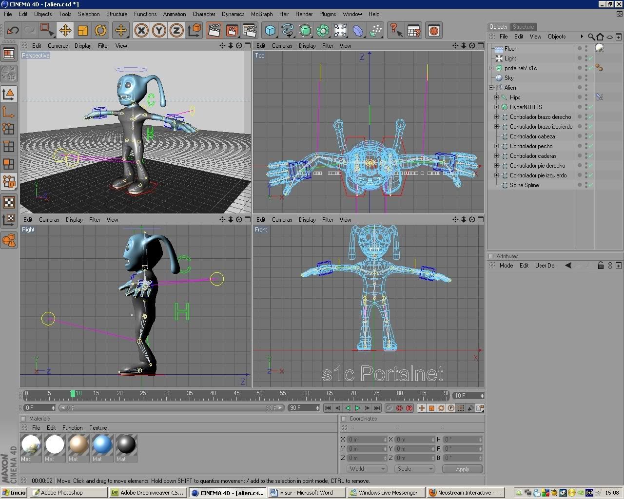The height and width of the screenshot is (499, 624).
Task: Open the layout chooser icon in sidebar
Action: pyautogui.click(x=9, y=54)
